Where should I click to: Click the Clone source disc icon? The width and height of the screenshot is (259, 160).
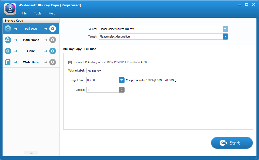click(x=8, y=51)
